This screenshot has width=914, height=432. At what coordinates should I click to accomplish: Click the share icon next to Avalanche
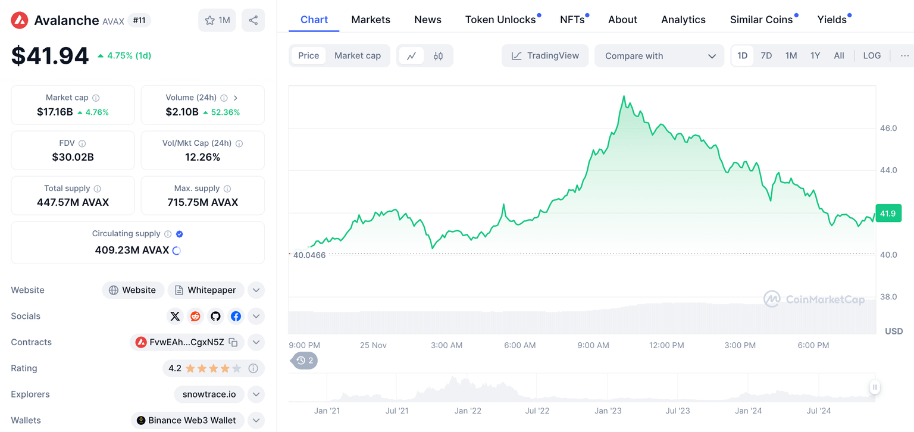coord(253,20)
